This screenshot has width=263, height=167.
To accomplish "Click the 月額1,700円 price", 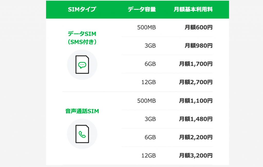I will (x=196, y=64).
